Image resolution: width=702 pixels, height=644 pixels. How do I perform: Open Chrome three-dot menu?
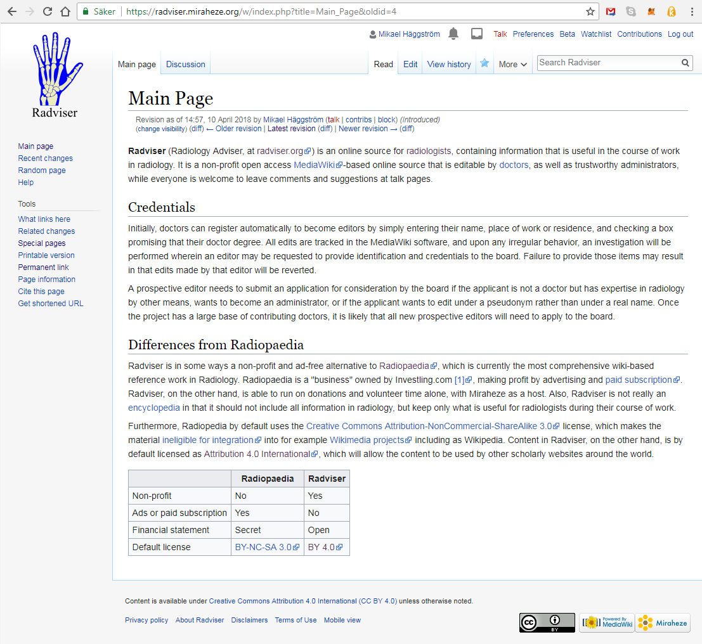coord(692,11)
